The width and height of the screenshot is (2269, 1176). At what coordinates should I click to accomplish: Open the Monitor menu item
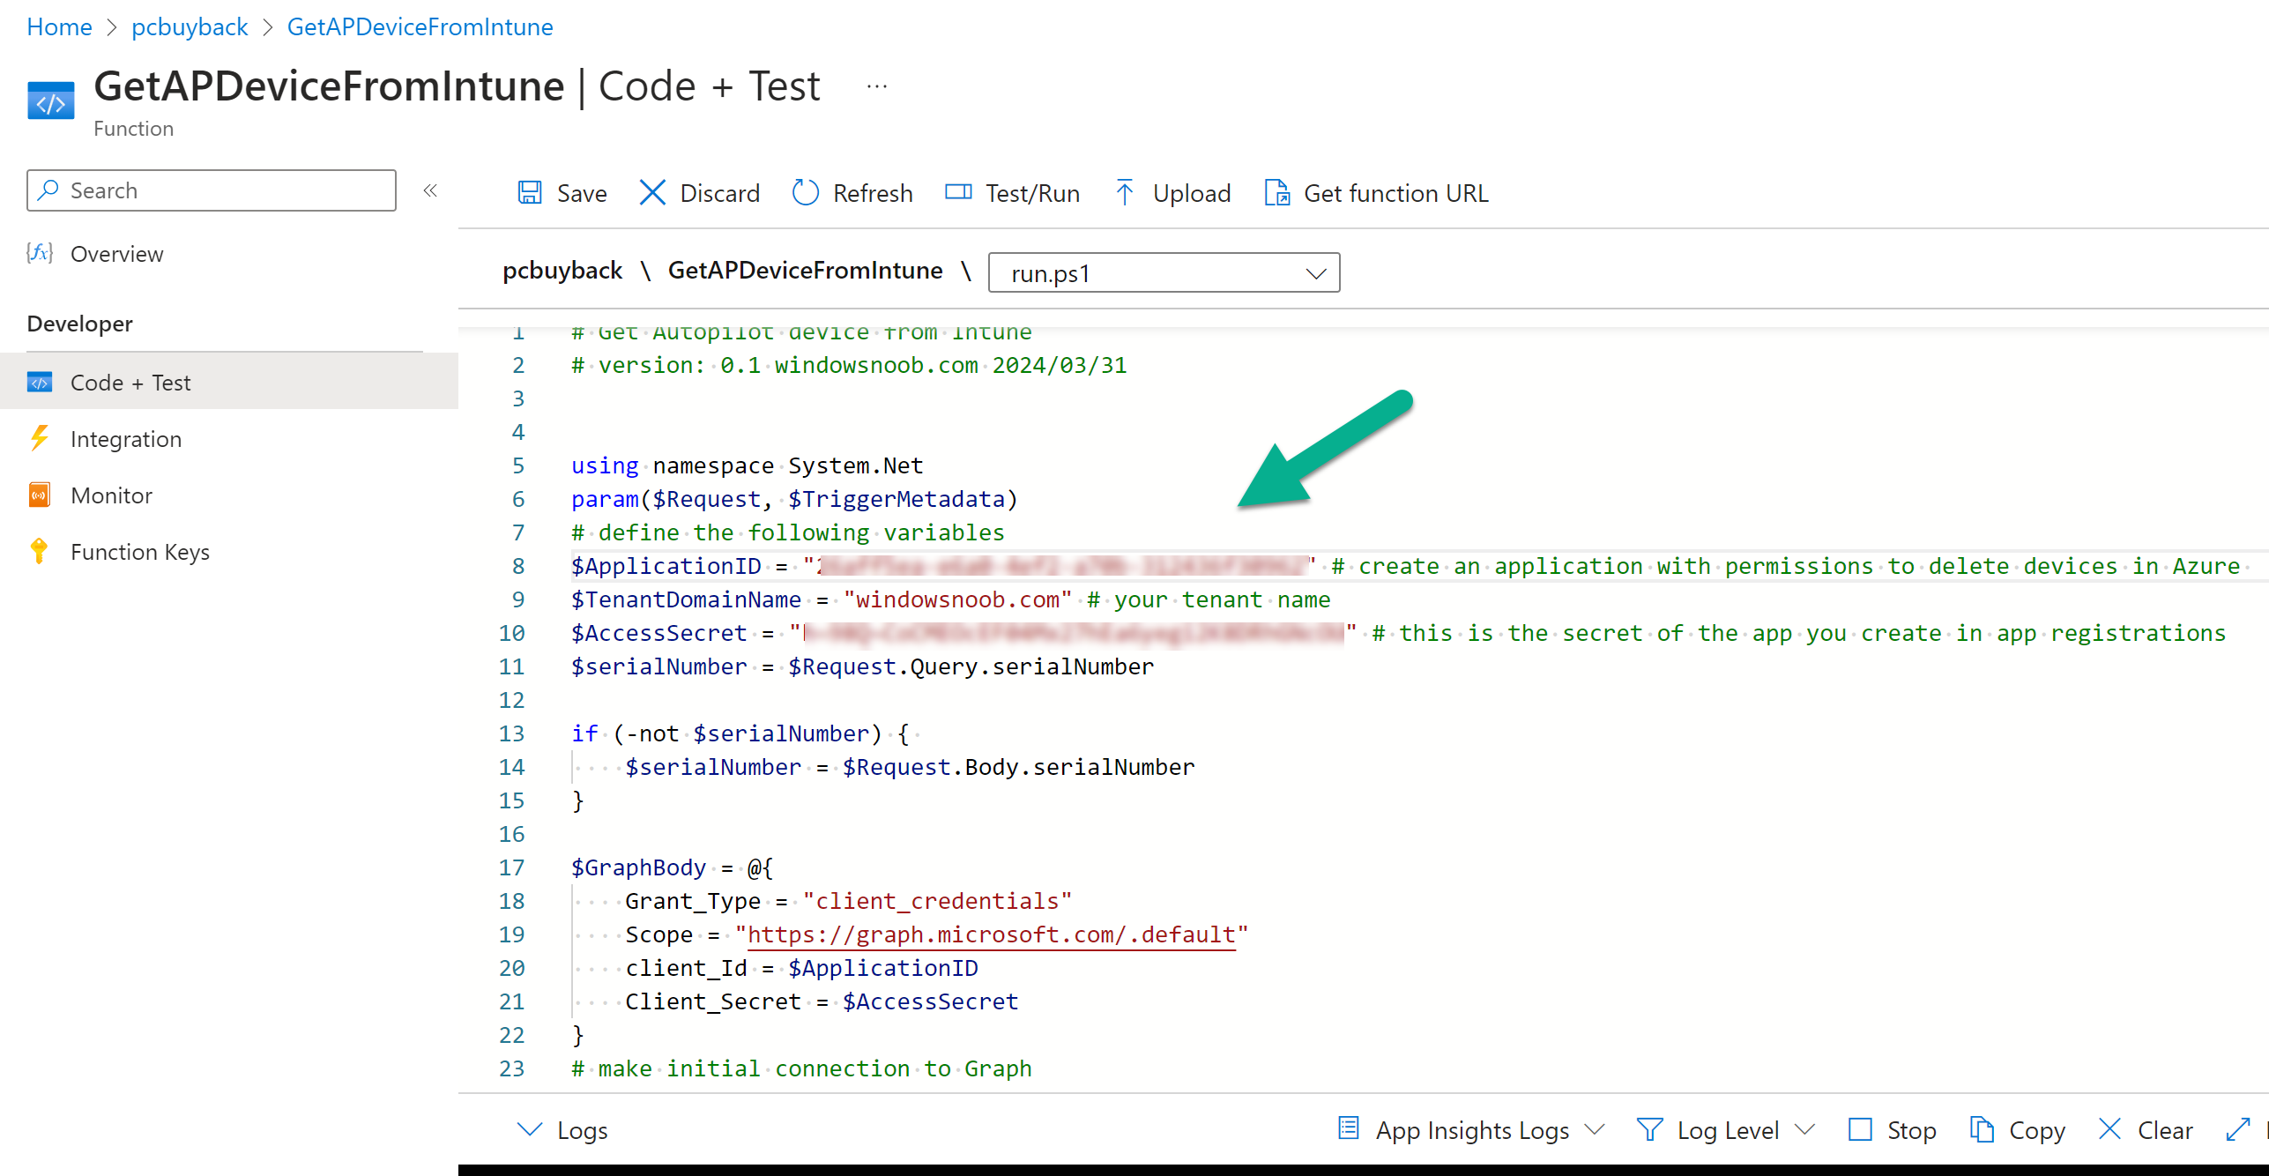pos(111,495)
